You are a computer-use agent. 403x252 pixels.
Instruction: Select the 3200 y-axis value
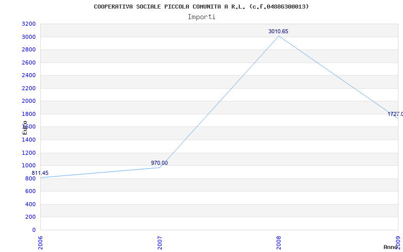coord(29,24)
